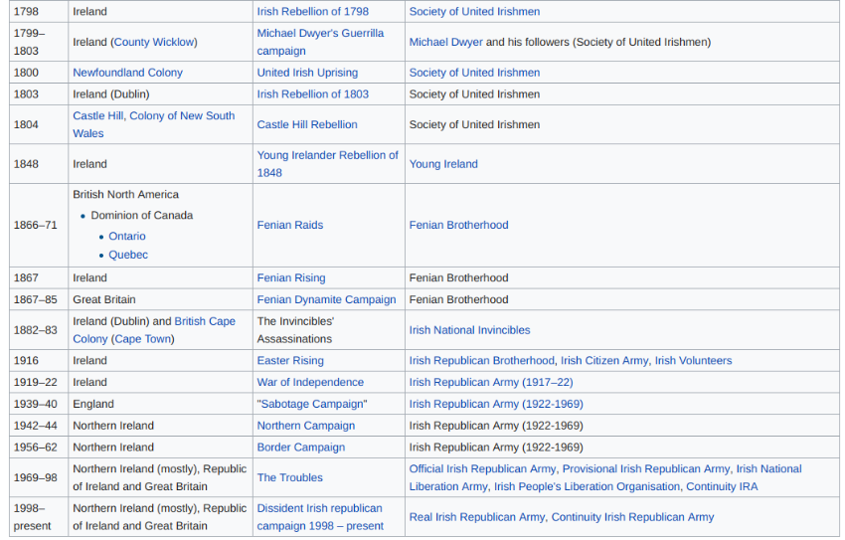The width and height of the screenshot is (845, 540).
Task: Select 'Fenian Brotherhood' text in 1867–85 row
Action: pyautogui.click(x=458, y=299)
